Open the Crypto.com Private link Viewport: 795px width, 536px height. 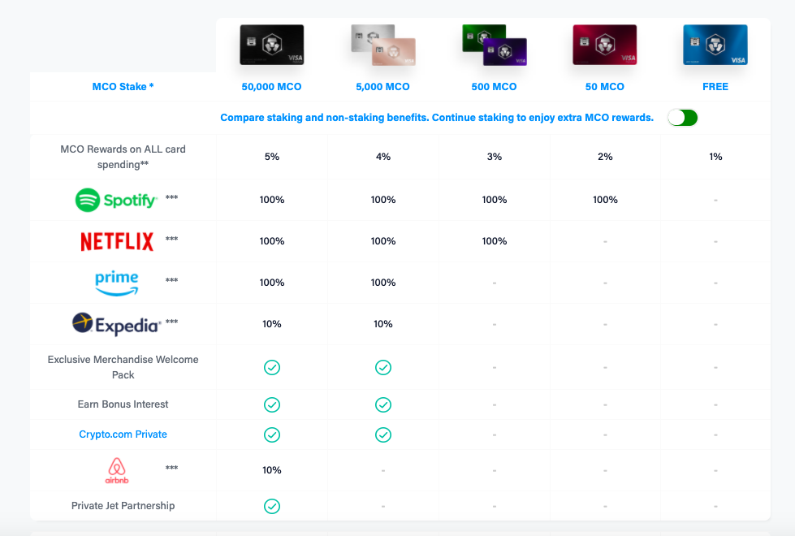[x=123, y=434]
